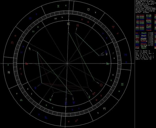Click the green Aquarius wave glyph
Screen dimensions: 156x128
pos(122,84)
